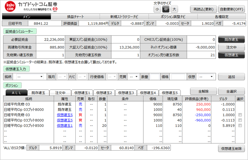Select the 既存建玉 position tab

click(38, 93)
